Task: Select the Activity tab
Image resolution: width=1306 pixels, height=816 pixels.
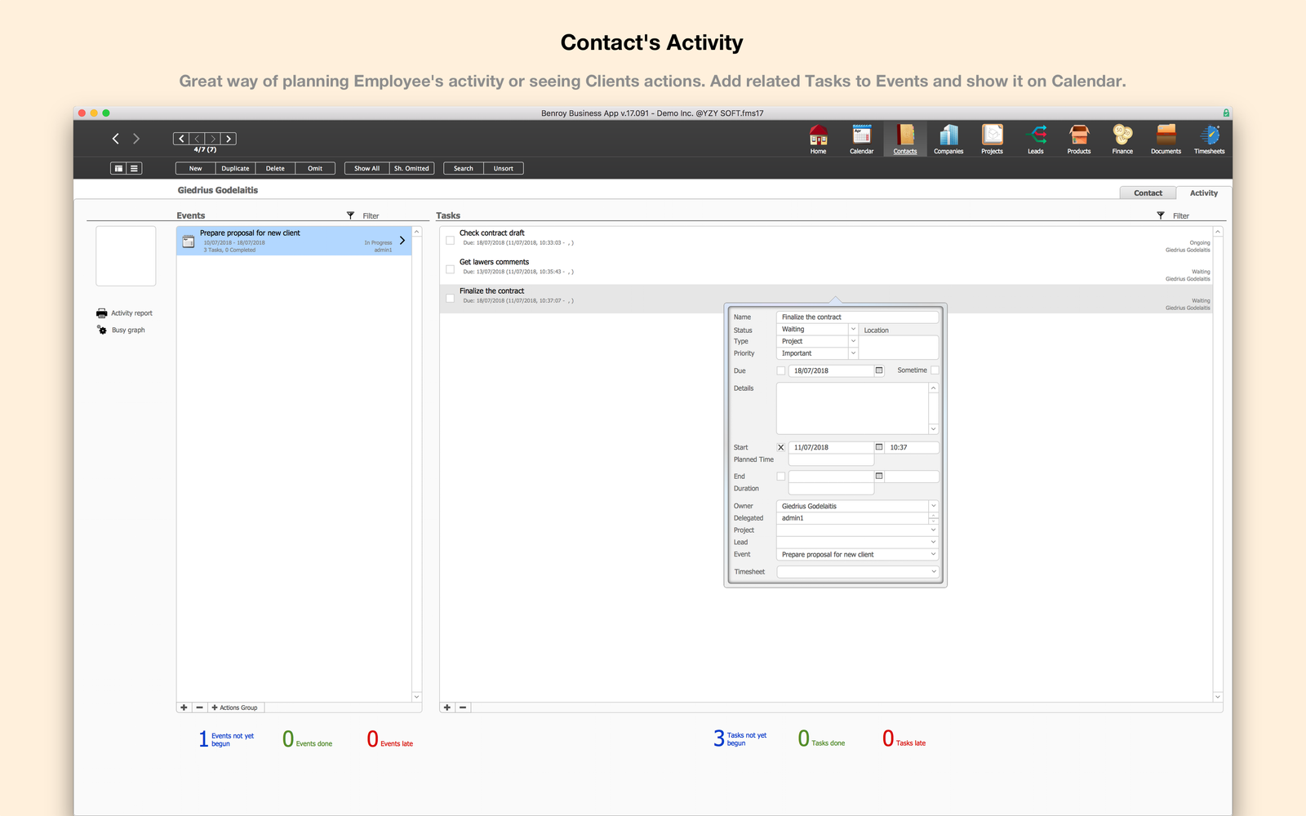Action: pyautogui.click(x=1203, y=193)
